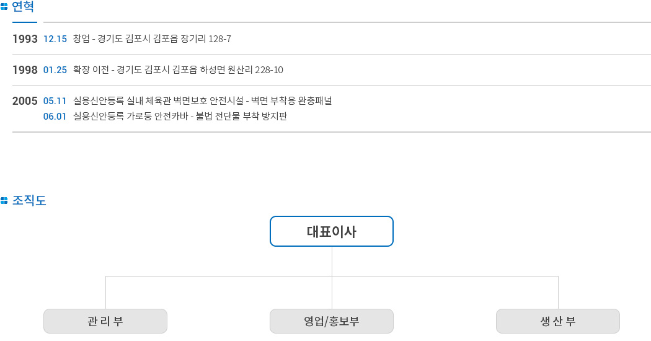This screenshot has width=651, height=341.
Task: Select the 01.25 date label
Action: (x=55, y=70)
